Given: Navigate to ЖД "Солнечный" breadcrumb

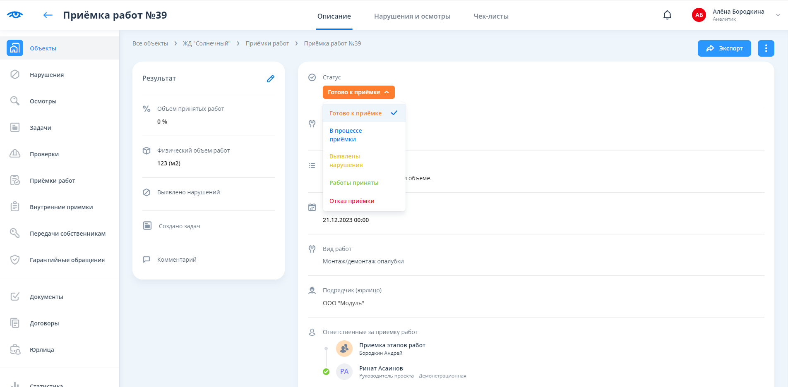Looking at the screenshot, I should (207, 43).
